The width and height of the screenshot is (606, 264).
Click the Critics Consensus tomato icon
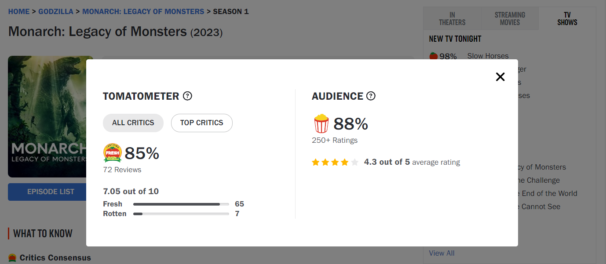12,258
